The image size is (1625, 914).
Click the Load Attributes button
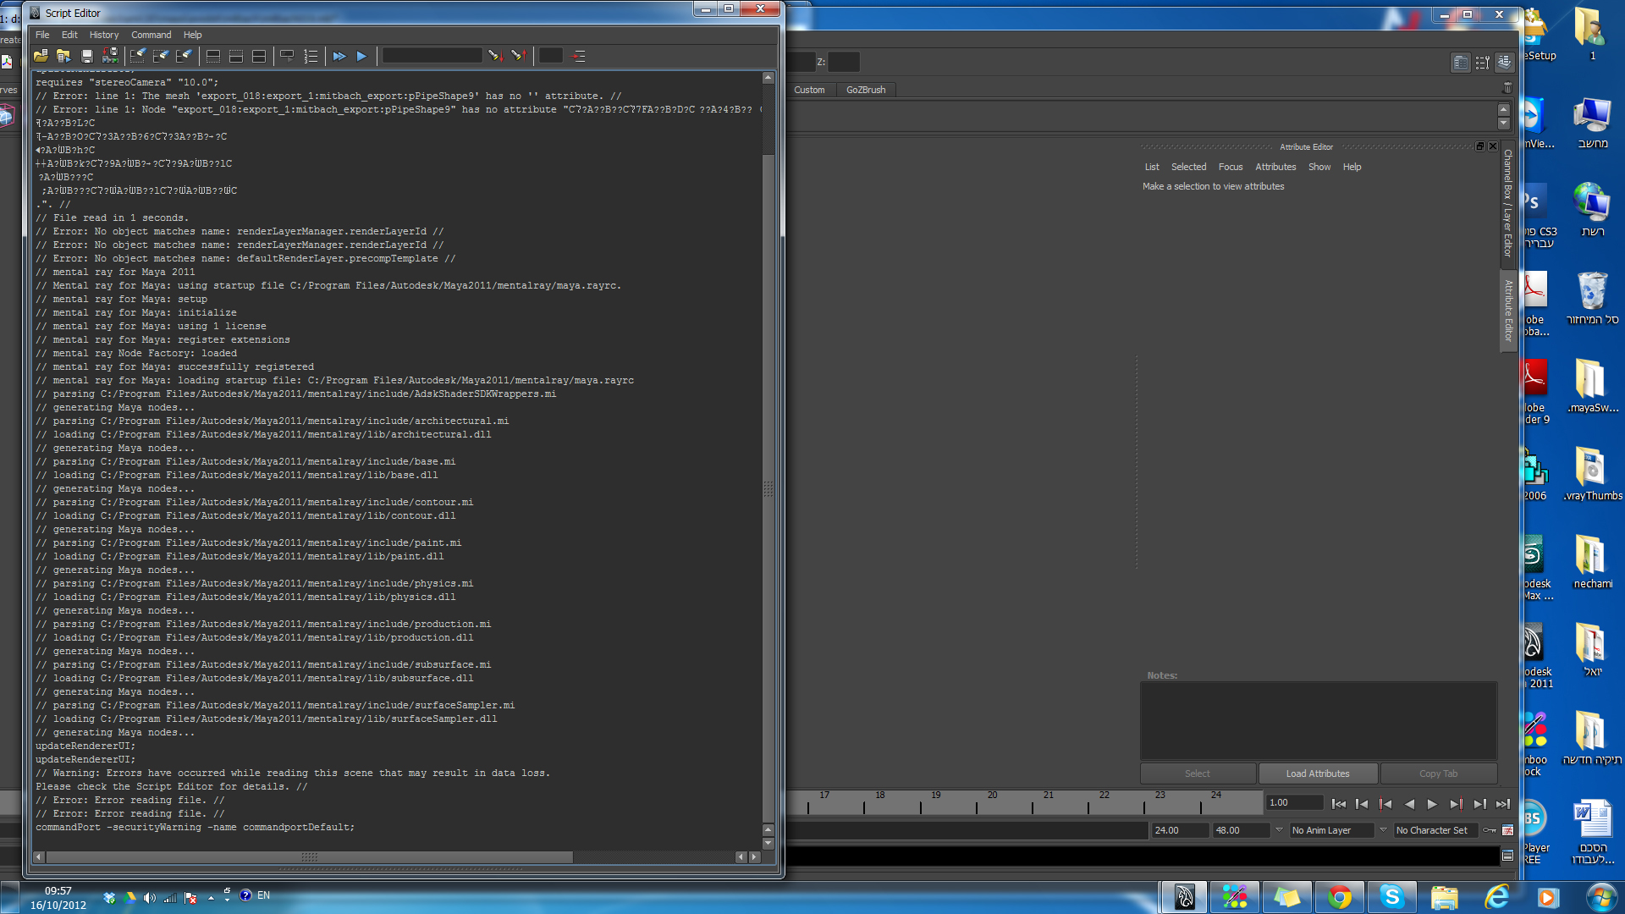(1317, 774)
